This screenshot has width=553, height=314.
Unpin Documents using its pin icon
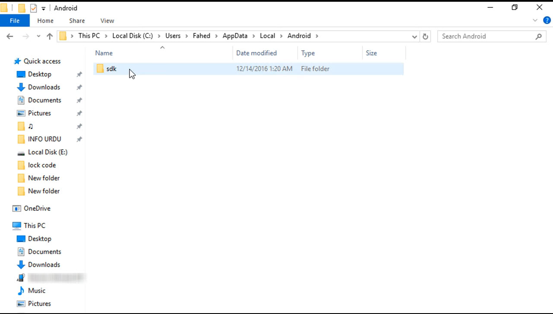[79, 100]
